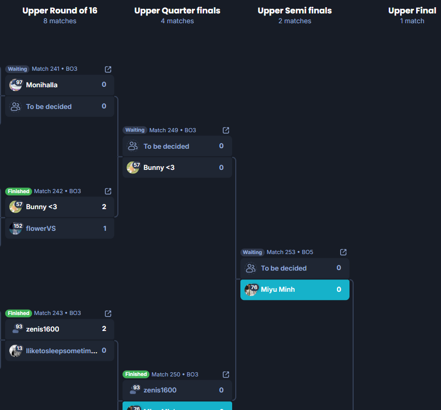
Task: Select Bunny <3 row in Match 242
Action: [x=59, y=207]
